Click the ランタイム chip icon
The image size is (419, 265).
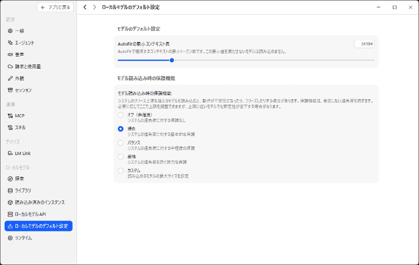(x=10, y=238)
